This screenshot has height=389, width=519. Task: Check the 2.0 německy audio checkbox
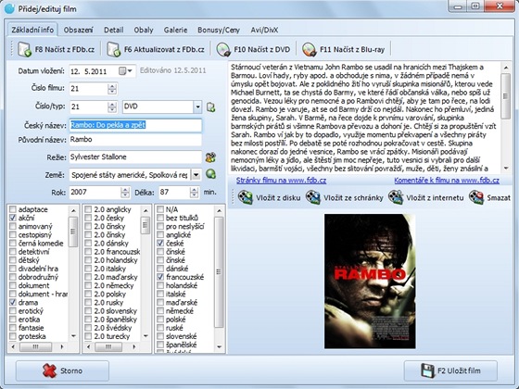click(x=88, y=285)
